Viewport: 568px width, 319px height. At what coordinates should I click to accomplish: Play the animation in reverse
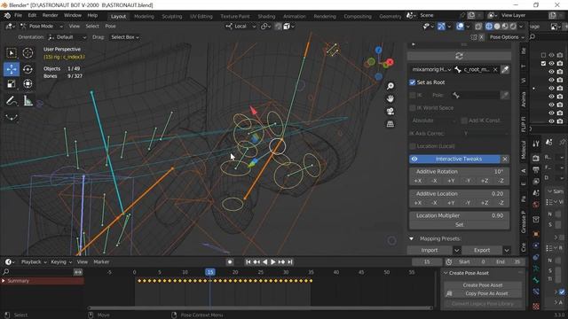point(264,262)
